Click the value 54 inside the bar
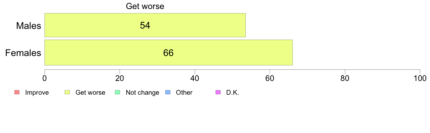Screen dimensions: 430x133 [145, 25]
